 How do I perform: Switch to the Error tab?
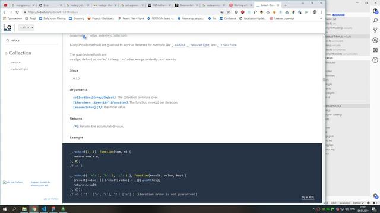pyautogui.click(x=50, y=5)
